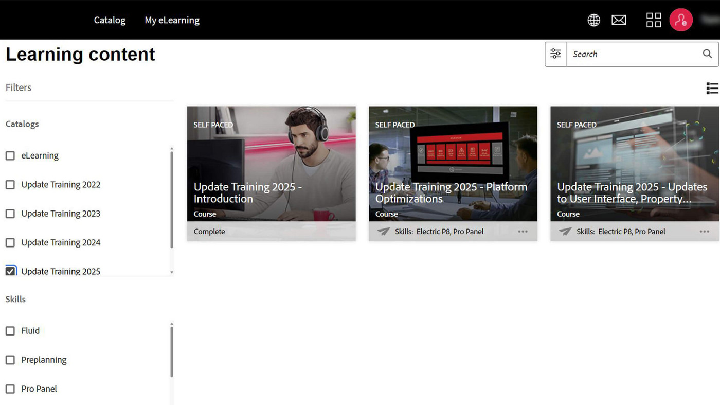Open the mail envelope notifications icon
Screen dimensions: 720x405
pyautogui.click(x=619, y=20)
